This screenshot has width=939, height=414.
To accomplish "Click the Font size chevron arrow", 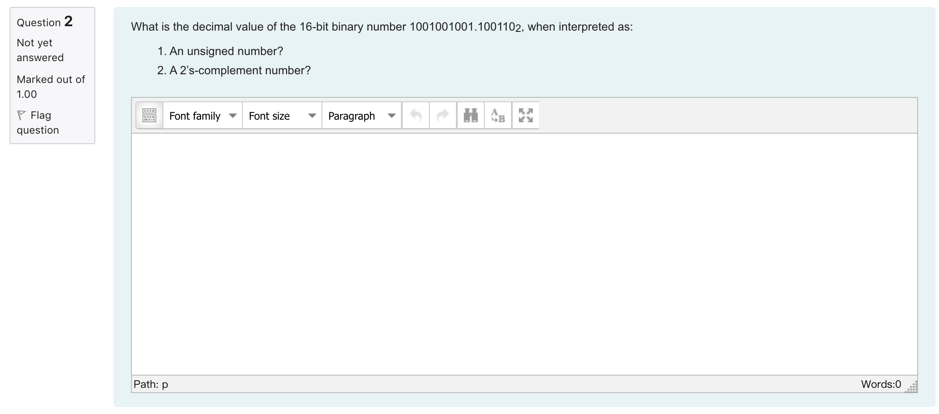I will point(313,115).
